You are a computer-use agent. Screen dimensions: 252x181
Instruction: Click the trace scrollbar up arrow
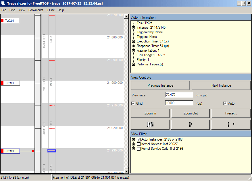click(126, 16)
